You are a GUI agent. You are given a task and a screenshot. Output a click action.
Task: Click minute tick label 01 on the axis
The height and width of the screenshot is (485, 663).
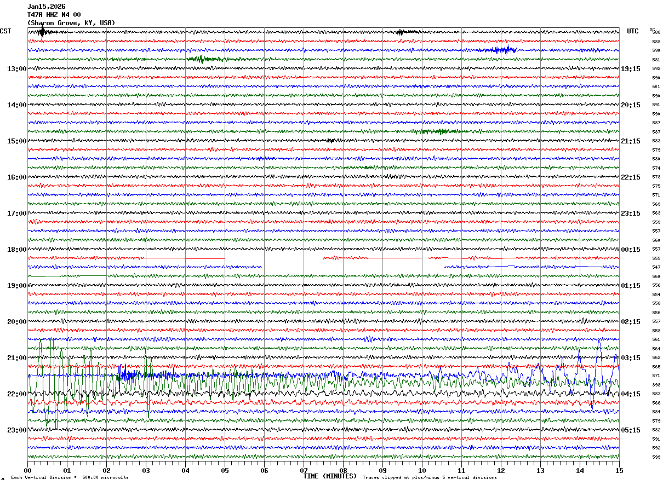[67, 470]
